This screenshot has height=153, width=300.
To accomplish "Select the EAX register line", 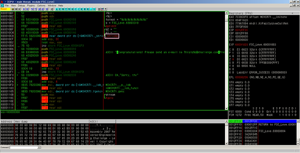I will click(x=258, y=17).
